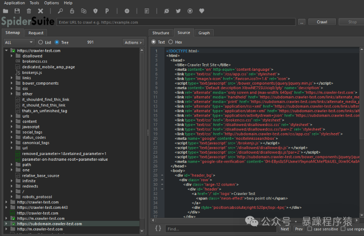Open the Tools menu
364x236 pixels.
coord(34,3)
